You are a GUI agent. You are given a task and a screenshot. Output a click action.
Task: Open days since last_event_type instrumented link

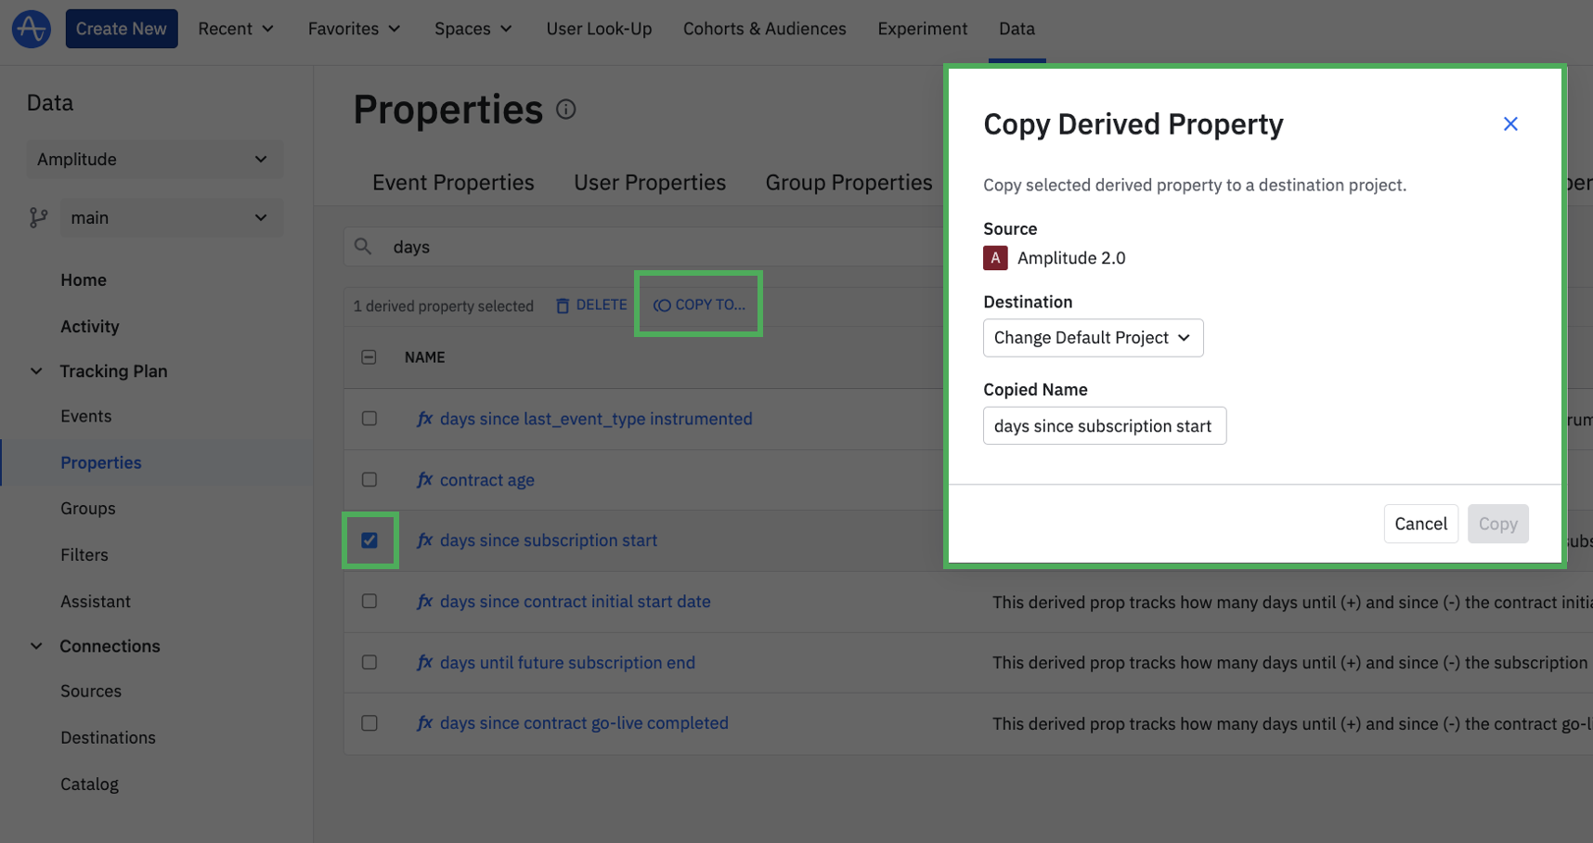596,419
